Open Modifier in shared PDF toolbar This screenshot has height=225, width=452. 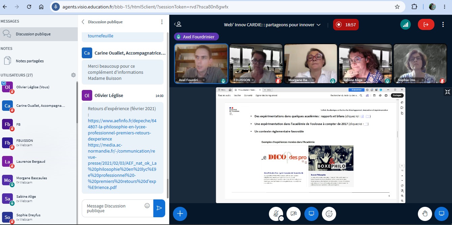coord(237,96)
